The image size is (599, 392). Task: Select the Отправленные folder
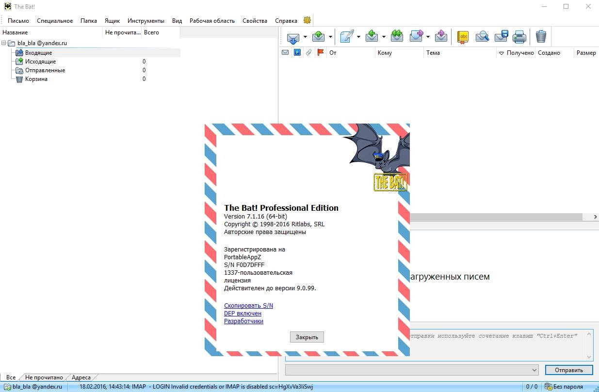point(45,70)
